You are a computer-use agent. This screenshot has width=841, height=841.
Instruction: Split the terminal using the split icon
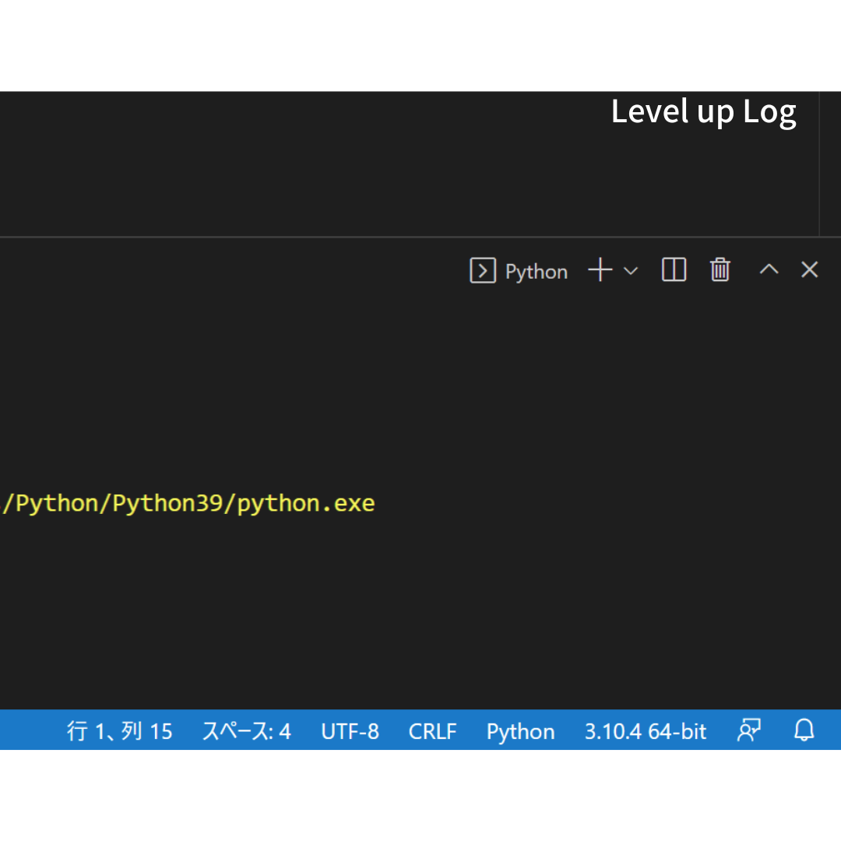point(673,269)
